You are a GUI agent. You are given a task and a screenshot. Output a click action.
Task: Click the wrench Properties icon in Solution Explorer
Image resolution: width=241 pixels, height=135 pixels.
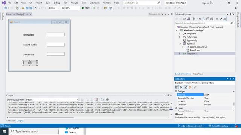click(x=221, y=19)
